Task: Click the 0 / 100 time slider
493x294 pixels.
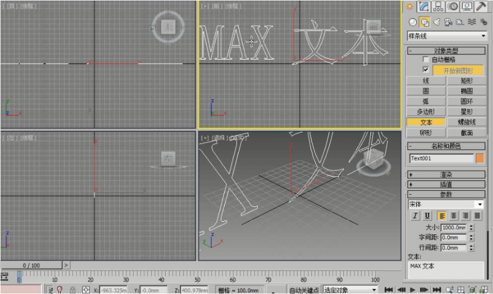Action: pyautogui.click(x=31, y=265)
